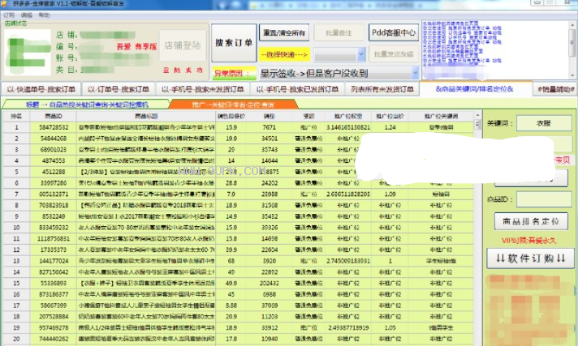The image size is (578, 346).
Task: Open the second menu bar item
Action: (27, 15)
